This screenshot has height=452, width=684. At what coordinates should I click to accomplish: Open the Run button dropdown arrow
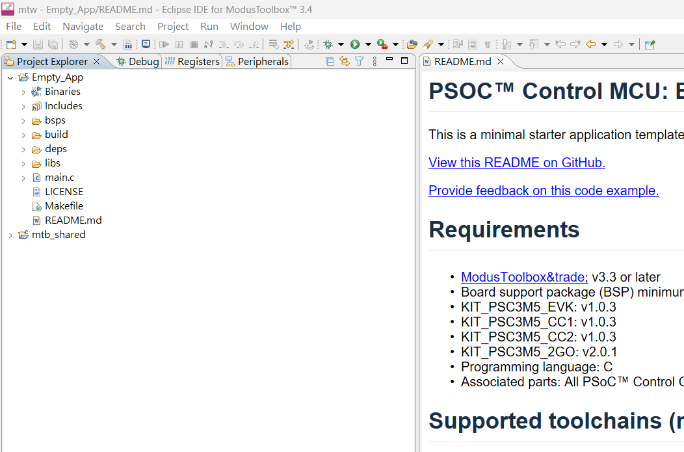[367, 44]
